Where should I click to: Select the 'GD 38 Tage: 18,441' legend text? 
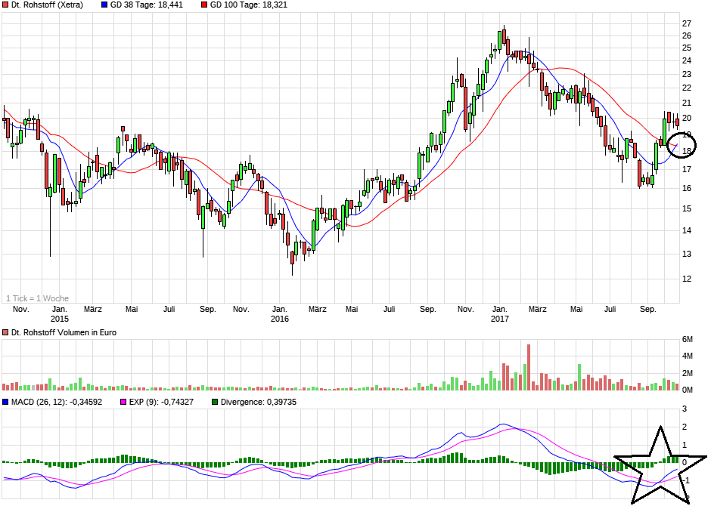tap(147, 5)
